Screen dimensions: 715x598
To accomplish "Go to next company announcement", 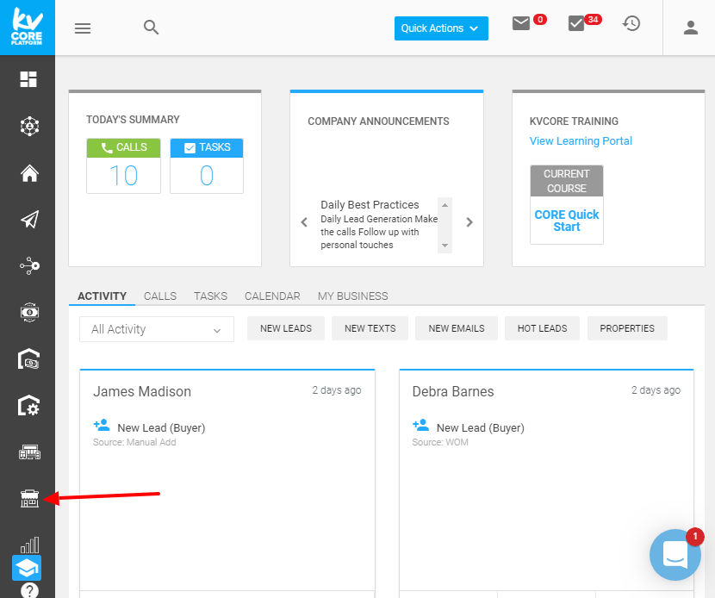I will (469, 222).
